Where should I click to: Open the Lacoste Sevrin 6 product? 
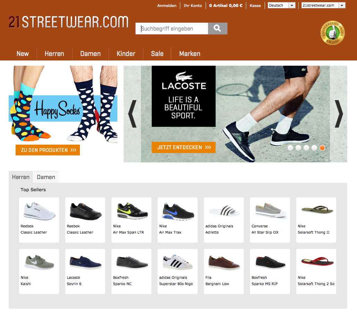point(85,272)
